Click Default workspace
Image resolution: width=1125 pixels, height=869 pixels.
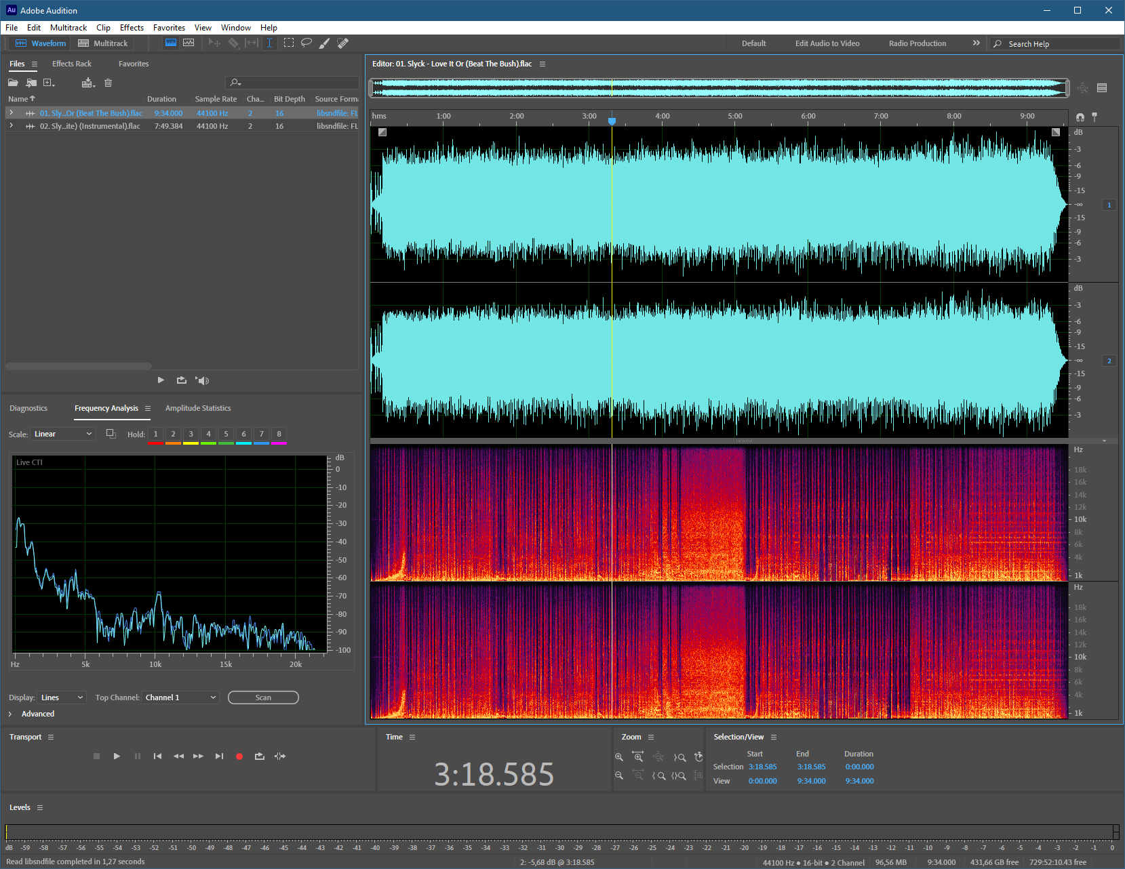coord(753,43)
